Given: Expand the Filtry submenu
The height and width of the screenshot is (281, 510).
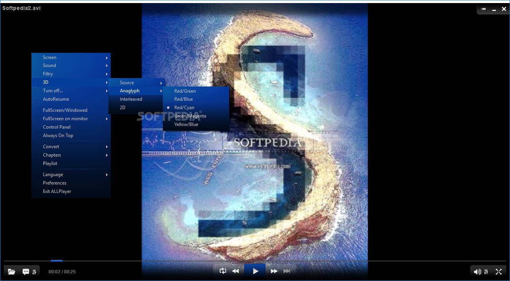Looking at the screenshot, I should coord(71,74).
